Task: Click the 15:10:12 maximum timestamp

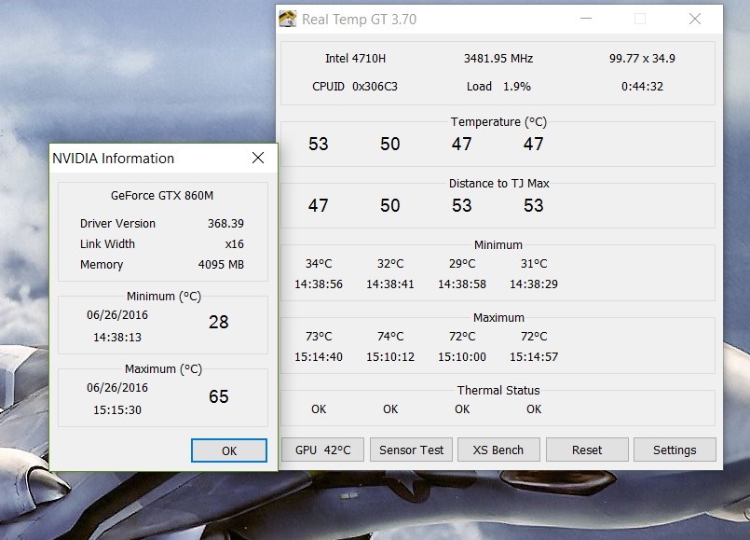Action: 390,357
